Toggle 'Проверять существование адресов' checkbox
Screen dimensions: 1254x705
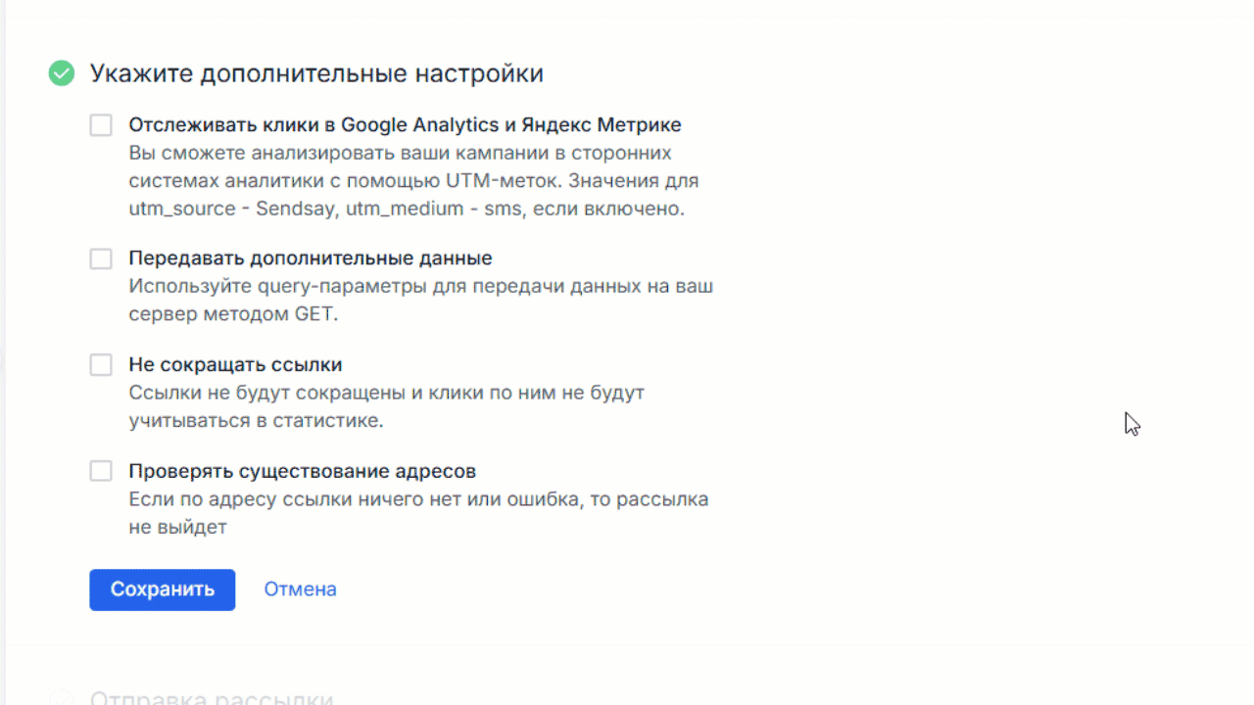(101, 471)
